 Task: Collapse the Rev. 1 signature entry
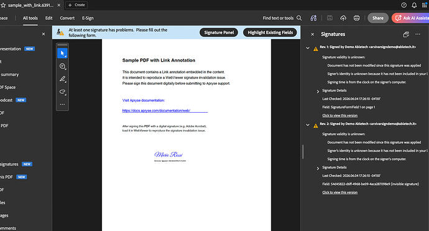point(308,48)
